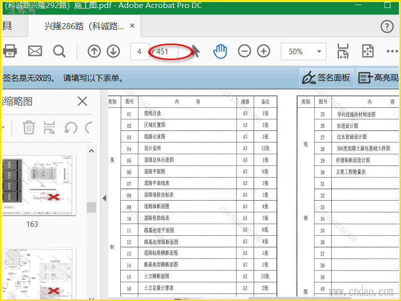Click the 盲道设计图 entry in right table
The height and width of the screenshot is (301, 401).
tap(347, 126)
